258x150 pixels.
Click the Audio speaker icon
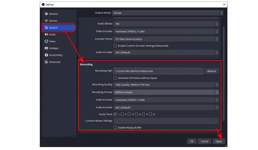[x=46, y=34]
